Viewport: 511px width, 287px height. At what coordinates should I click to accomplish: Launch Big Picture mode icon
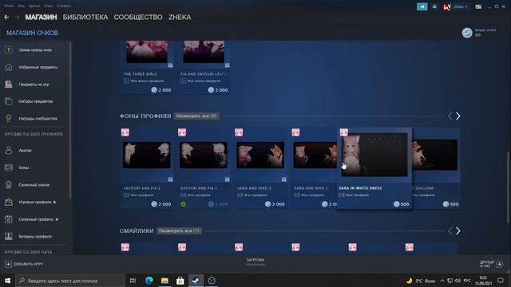coord(478,6)
